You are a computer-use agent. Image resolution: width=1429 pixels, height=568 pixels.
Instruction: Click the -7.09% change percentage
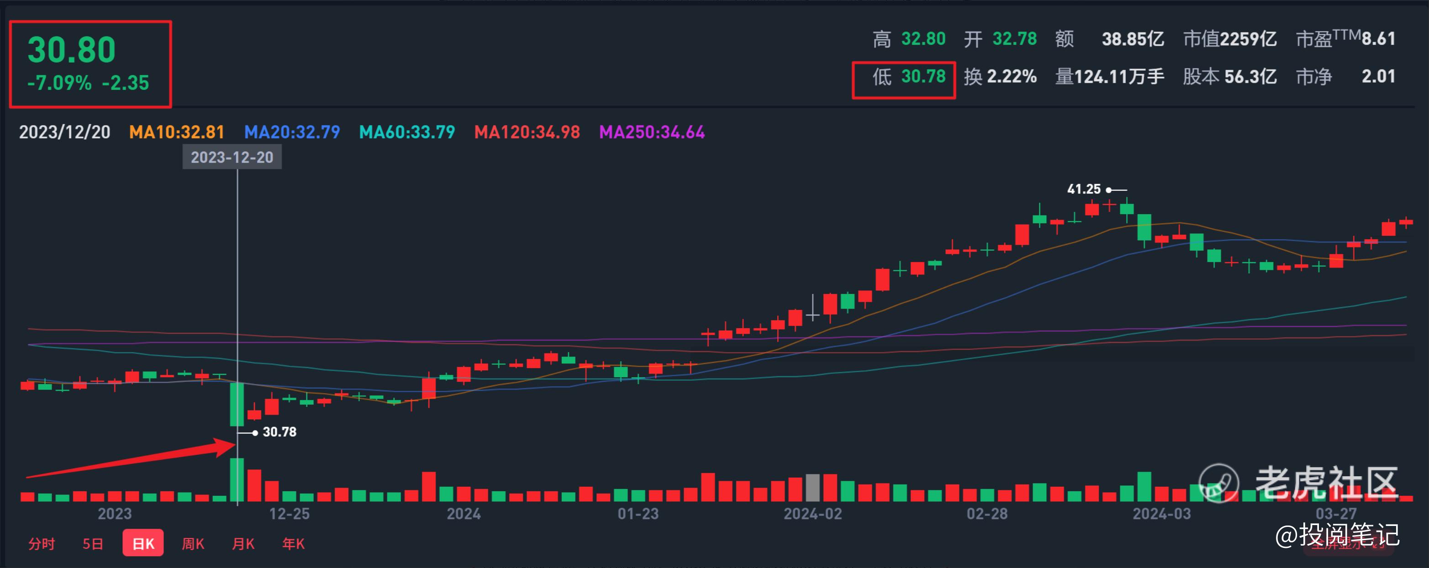point(59,83)
